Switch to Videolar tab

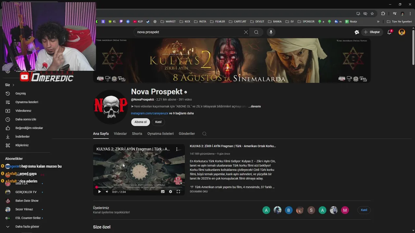tap(120, 134)
